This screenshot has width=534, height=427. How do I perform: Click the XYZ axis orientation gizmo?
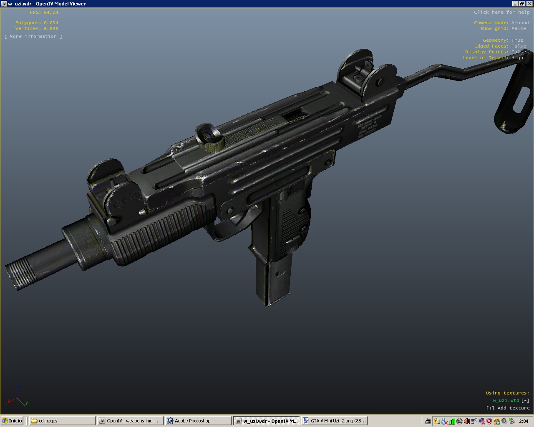pos(18,396)
